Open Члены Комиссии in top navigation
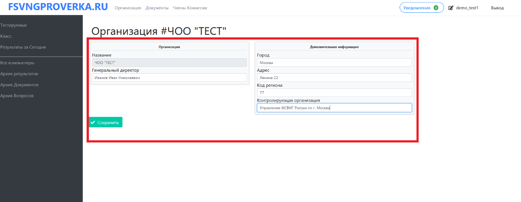Image resolution: width=521 pixels, height=202 pixels. coord(190,8)
